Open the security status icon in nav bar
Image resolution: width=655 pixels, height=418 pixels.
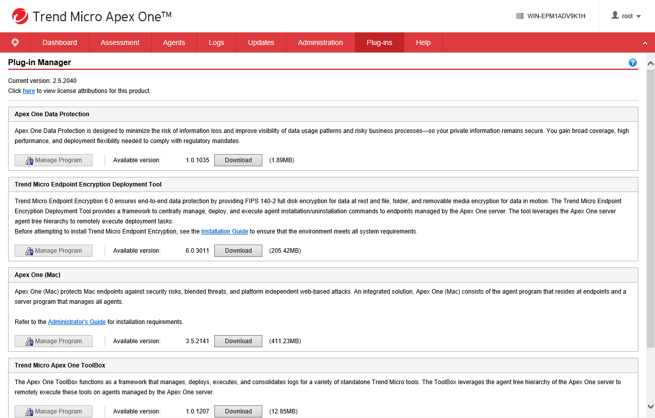(x=15, y=42)
